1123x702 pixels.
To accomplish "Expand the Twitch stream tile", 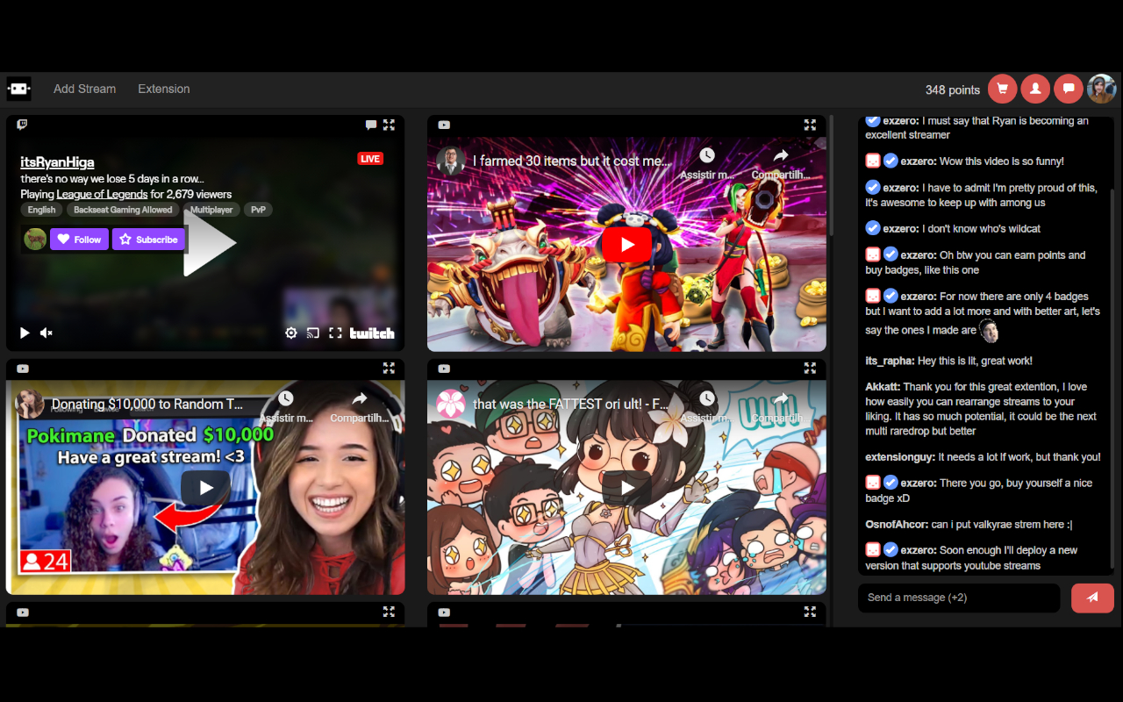I will 390,125.
